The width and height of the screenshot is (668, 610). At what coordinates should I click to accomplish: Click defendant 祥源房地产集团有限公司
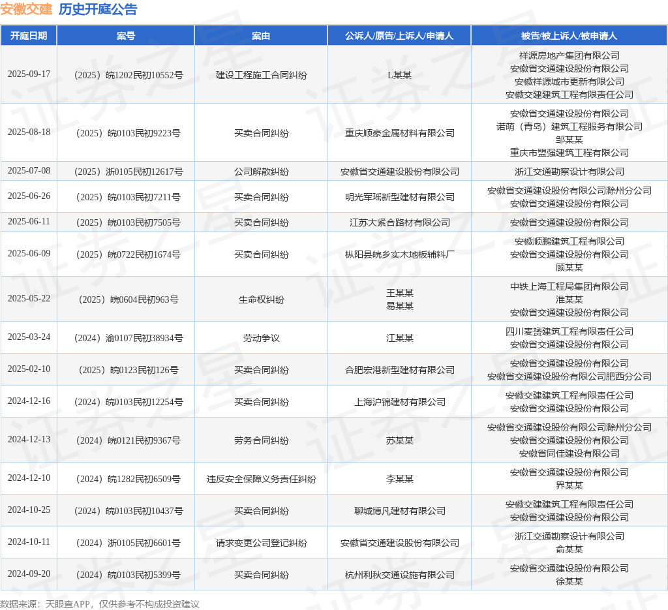pos(569,56)
